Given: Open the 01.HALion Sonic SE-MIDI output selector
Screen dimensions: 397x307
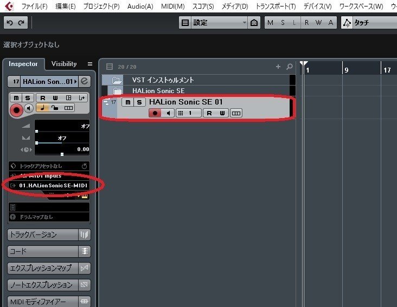Looking at the screenshot, I should tap(49, 186).
